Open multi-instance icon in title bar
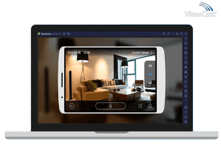The image size is (221, 152). click(x=69, y=34)
